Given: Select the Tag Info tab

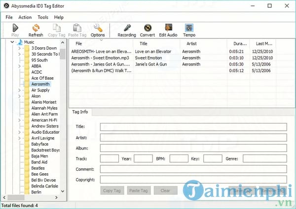Looking at the screenshot, I should tap(80, 112).
